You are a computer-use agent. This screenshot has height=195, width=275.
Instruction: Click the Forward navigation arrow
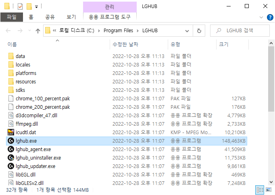(x=20, y=31)
